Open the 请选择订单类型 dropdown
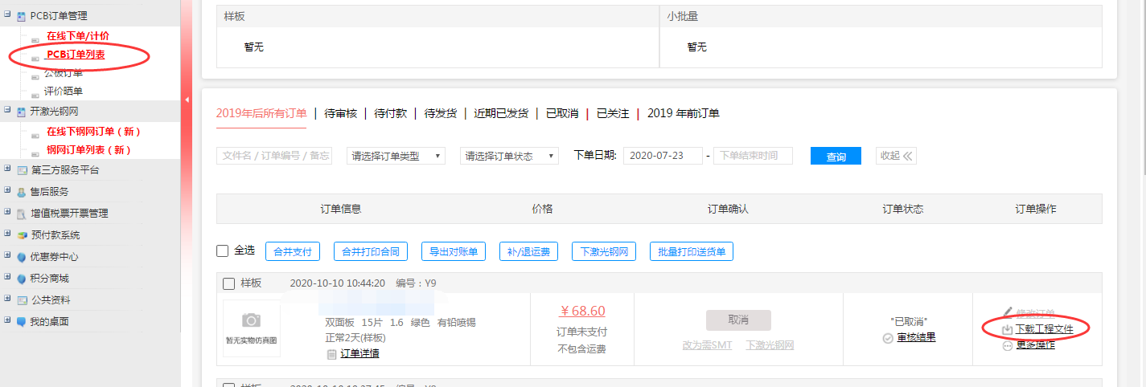The image size is (1146, 387). tap(396, 157)
